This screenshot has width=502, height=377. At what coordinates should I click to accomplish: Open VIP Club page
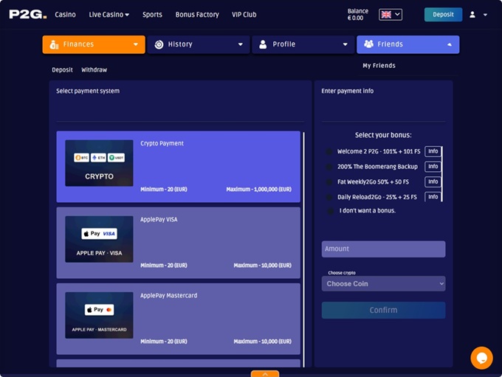pyautogui.click(x=244, y=15)
